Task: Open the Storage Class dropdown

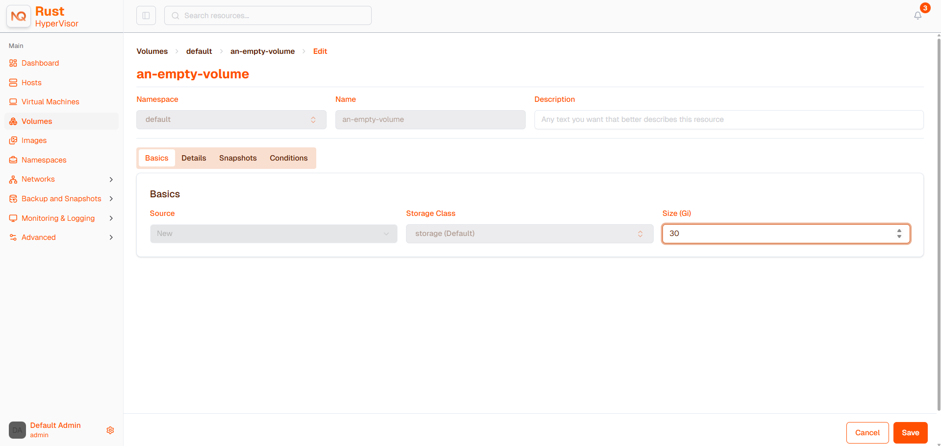Action: tap(530, 234)
